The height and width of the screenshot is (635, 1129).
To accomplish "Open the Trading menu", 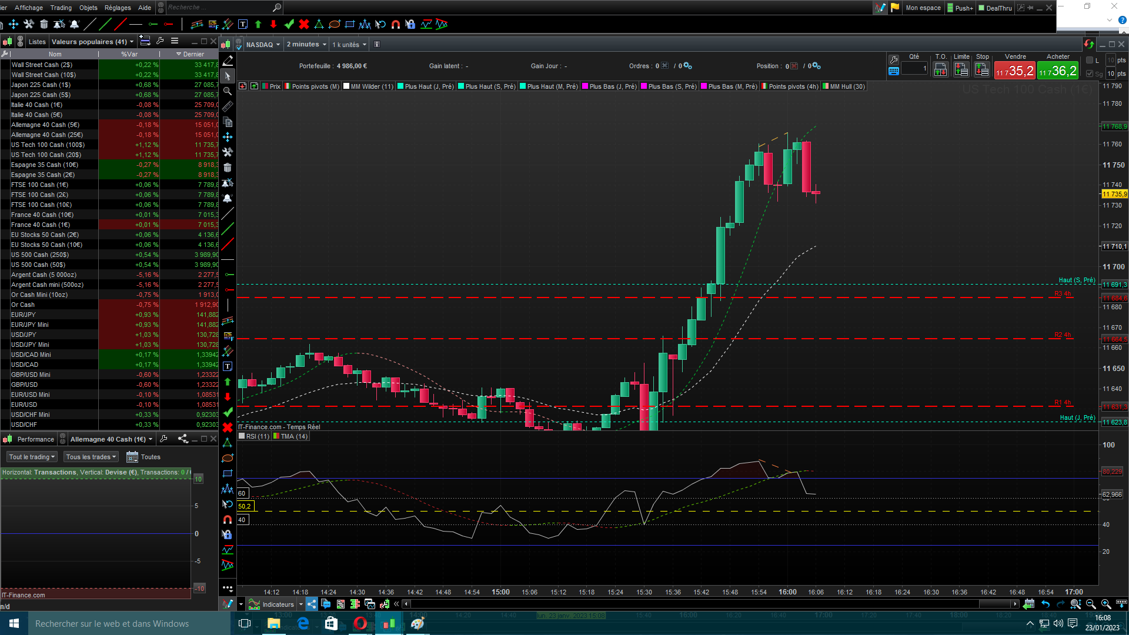I will [x=61, y=8].
